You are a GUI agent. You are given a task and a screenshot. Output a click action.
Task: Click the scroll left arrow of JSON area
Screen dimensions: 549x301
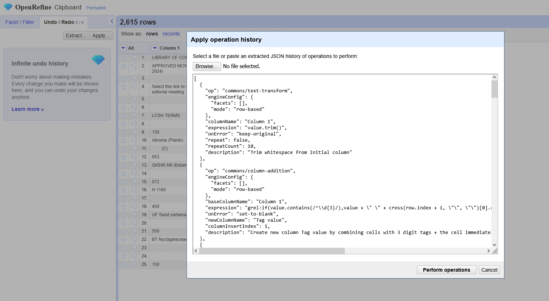[x=196, y=251]
